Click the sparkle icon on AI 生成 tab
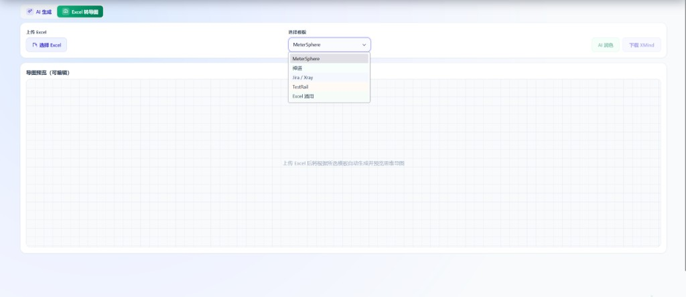 (x=30, y=12)
